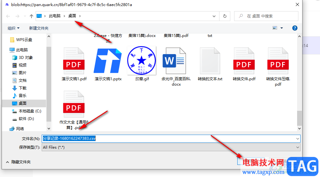
Task: Open the filename history dropdown arrow
Action: point(297,139)
